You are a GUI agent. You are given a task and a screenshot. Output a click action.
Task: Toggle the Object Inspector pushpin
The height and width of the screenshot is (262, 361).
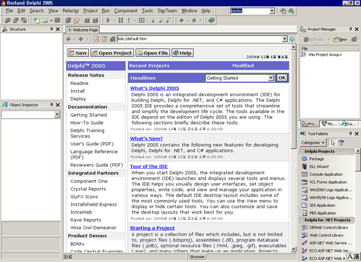52,105
